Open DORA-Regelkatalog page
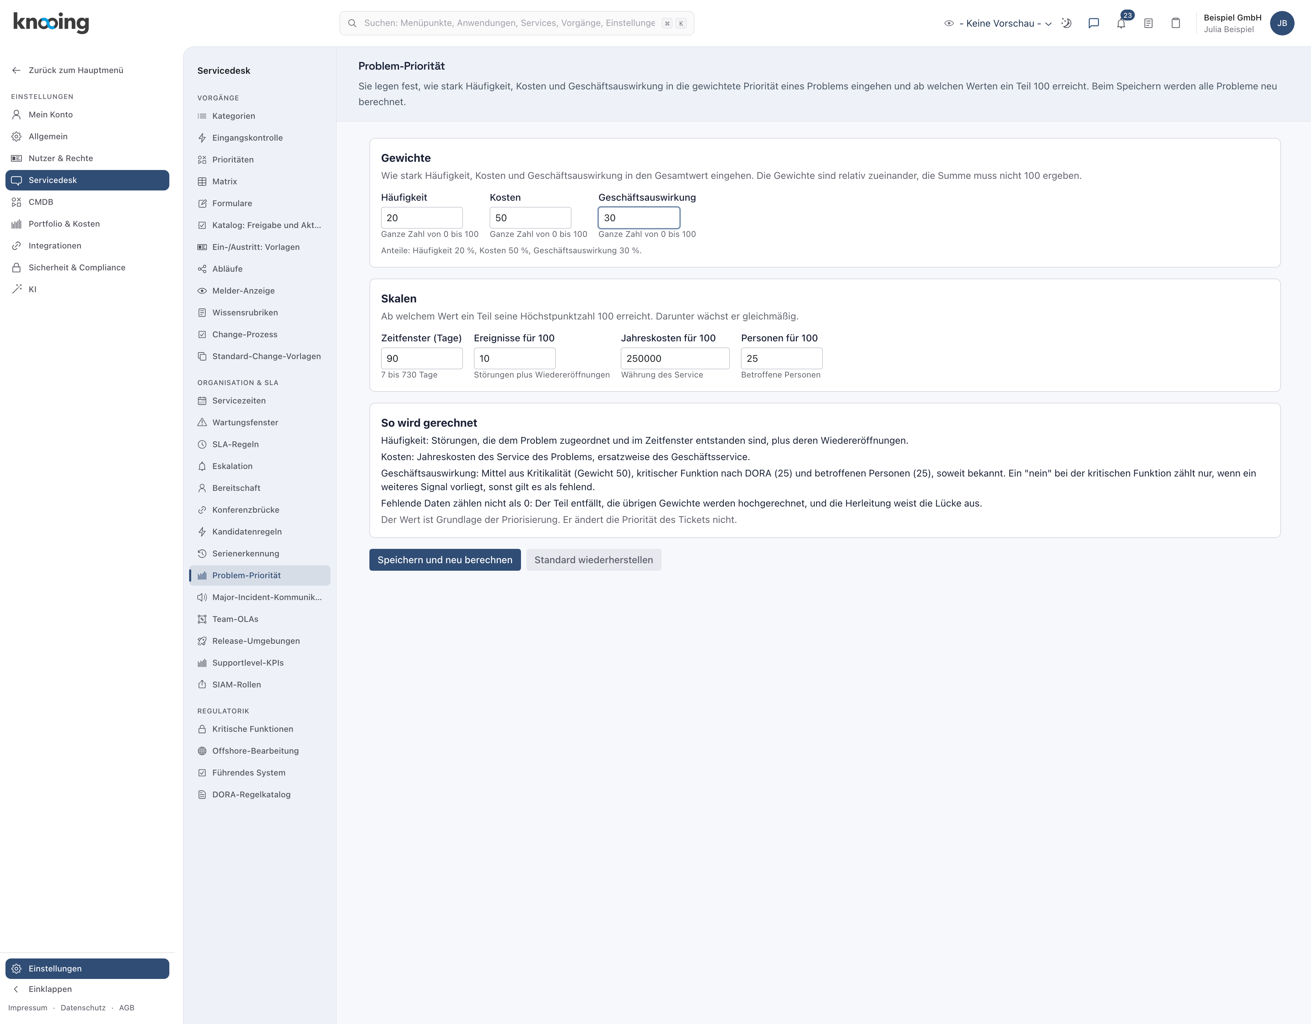1311x1024 pixels. (260, 795)
